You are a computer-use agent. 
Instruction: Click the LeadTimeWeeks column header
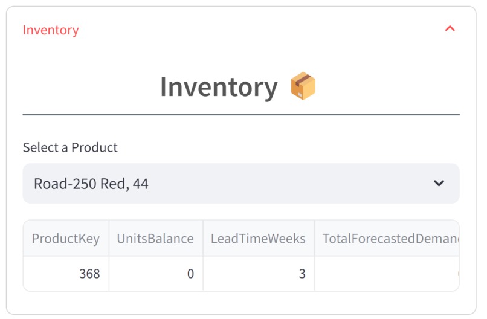[258, 239]
